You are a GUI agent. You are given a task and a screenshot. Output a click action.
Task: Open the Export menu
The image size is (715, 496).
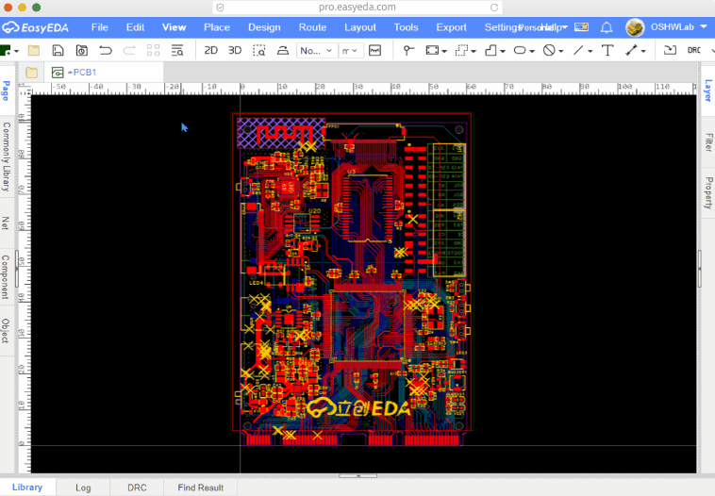[x=451, y=27]
